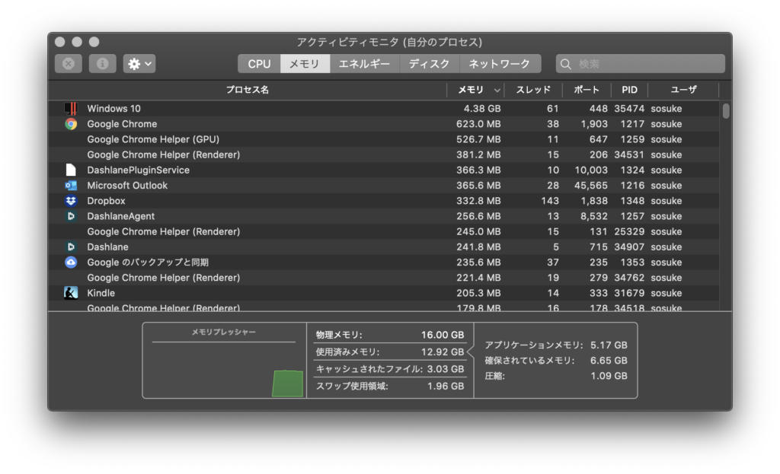Click the 623.0 MB memory value

tap(478, 124)
